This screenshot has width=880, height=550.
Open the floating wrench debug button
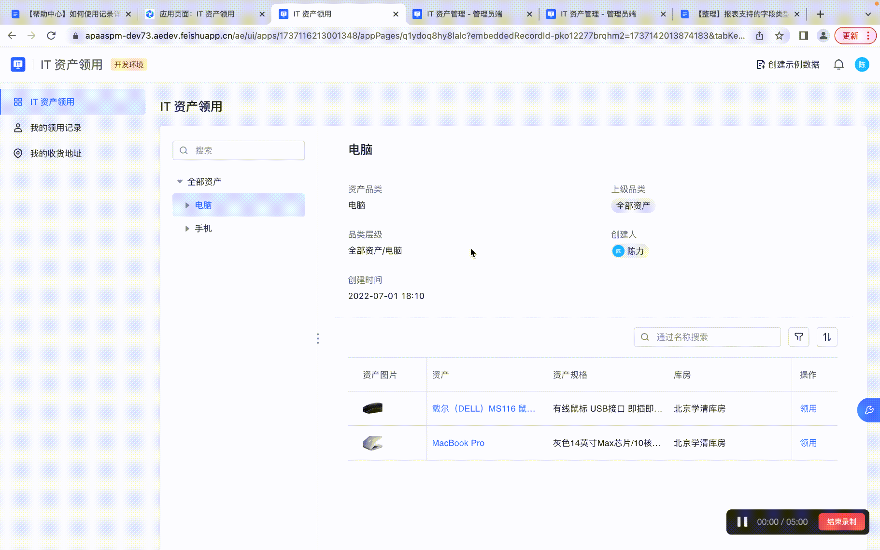coord(869,410)
